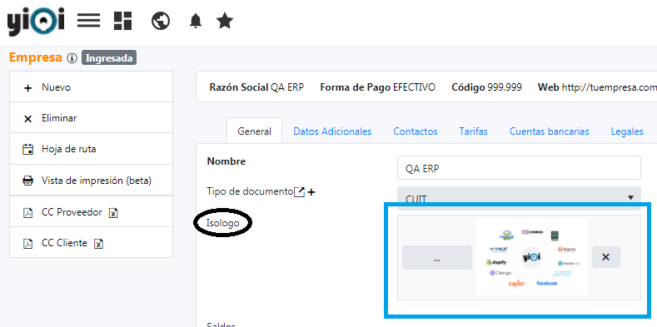The image size is (657, 327).
Task: Click the Isologo field label
Action: point(222,223)
